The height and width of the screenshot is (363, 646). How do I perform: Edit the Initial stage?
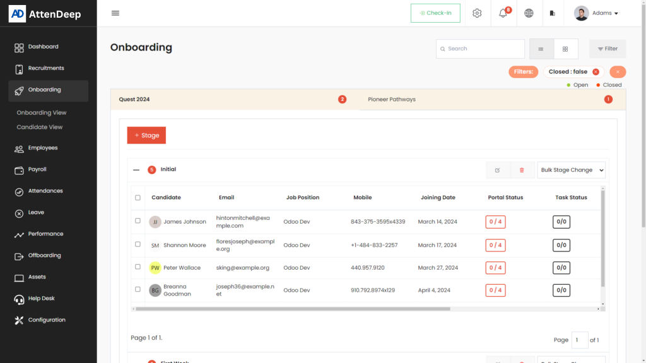pos(498,170)
